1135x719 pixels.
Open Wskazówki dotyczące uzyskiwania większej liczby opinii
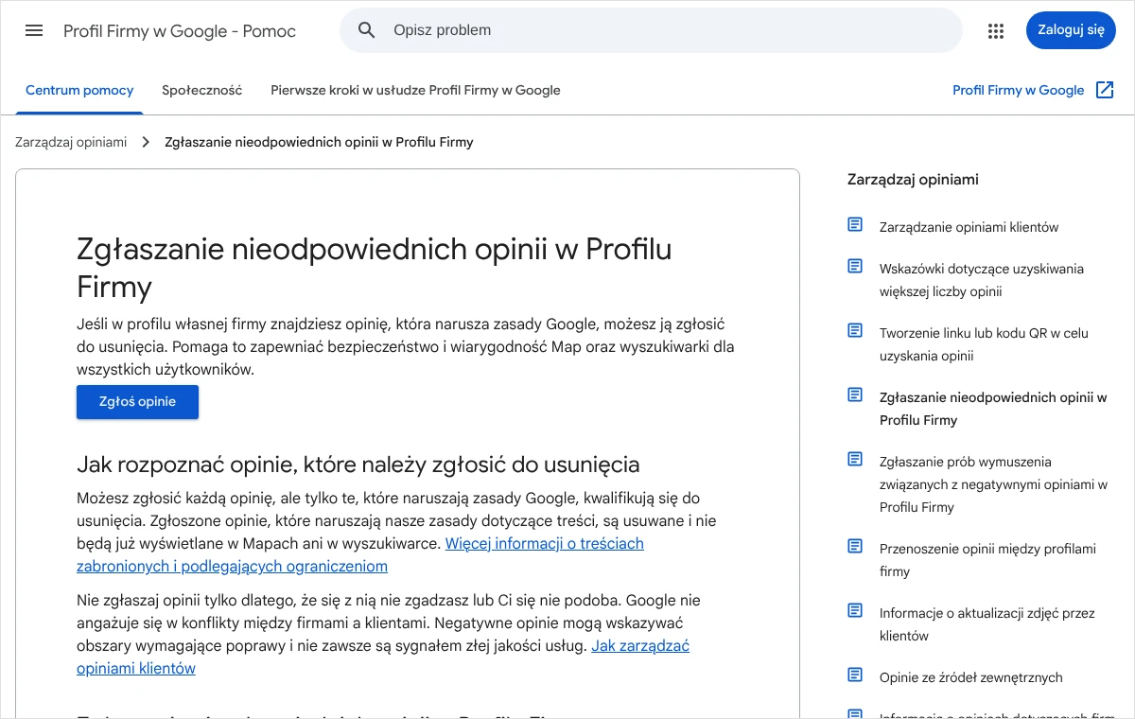(x=981, y=280)
